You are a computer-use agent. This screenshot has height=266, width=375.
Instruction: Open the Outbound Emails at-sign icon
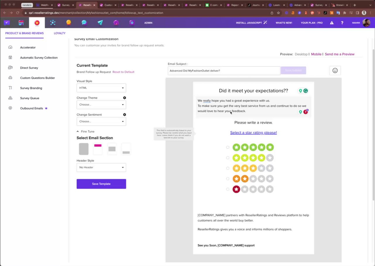tap(10, 108)
